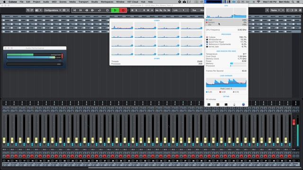Open the Project menu
The width and height of the screenshot is (303, 170).
click(x=36, y=2)
